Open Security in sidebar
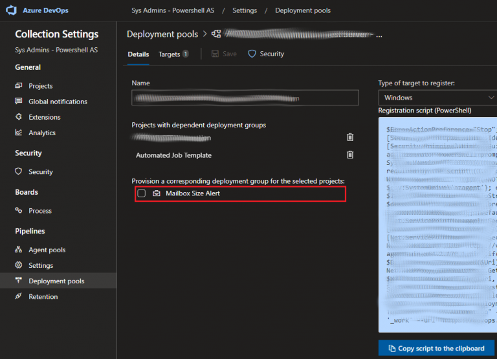 [41, 171]
